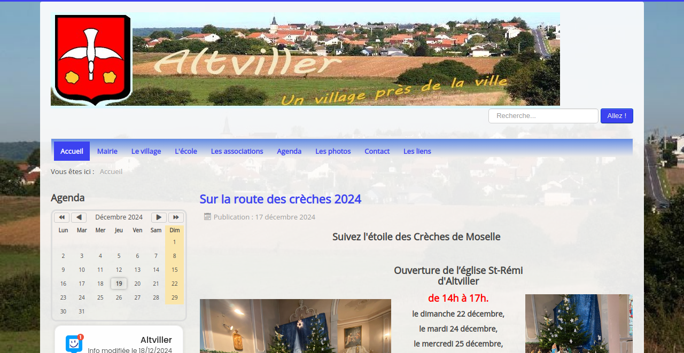Screen dimensions: 684x353
Task: Select December 22 in calendar
Action: [174, 284]
